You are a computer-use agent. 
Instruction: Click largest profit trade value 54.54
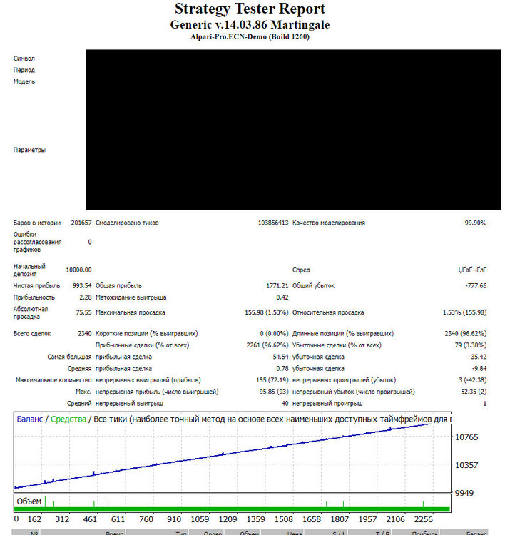click(280, 357)
